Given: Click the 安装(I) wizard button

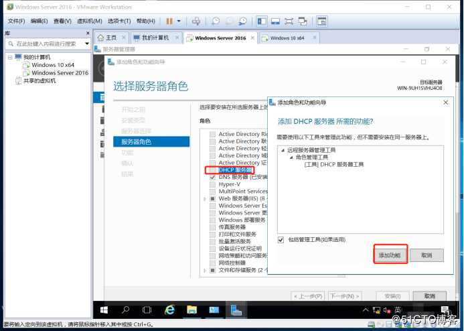Looking at the screenshot, I should [392, 296].
